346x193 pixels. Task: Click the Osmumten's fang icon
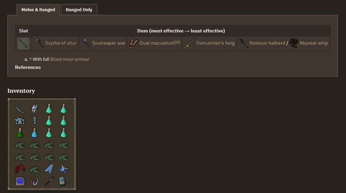(190, 43)
